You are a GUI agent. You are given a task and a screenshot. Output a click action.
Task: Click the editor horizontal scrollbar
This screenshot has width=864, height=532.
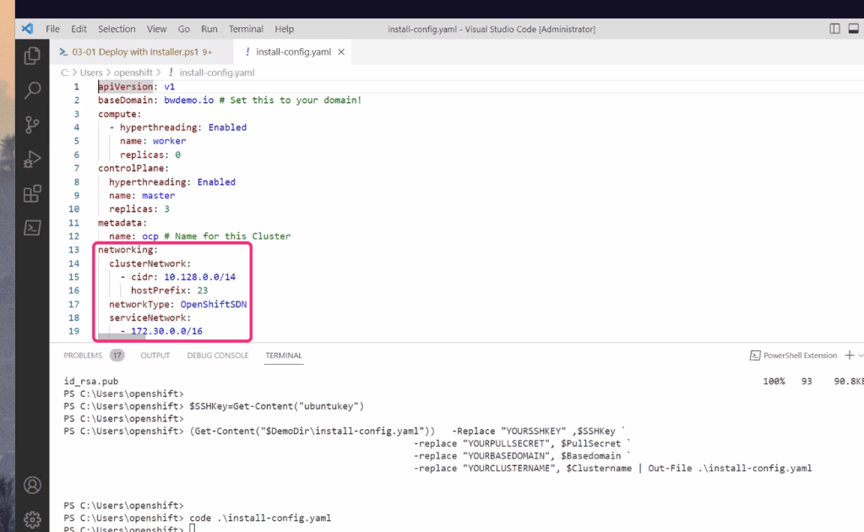(122, 337)
